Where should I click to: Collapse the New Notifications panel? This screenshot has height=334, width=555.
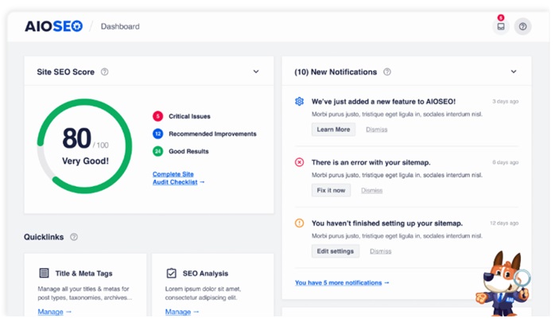coord(514,72)
